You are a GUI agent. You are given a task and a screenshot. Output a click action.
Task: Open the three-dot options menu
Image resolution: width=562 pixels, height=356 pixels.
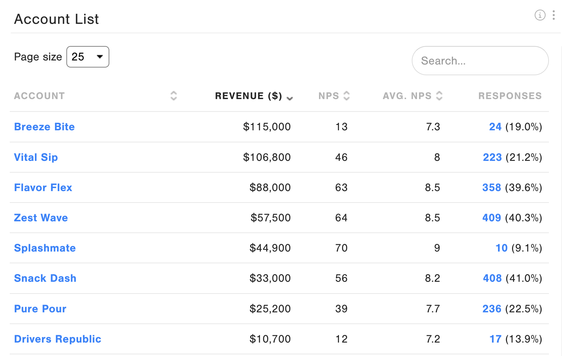(554, 15)
